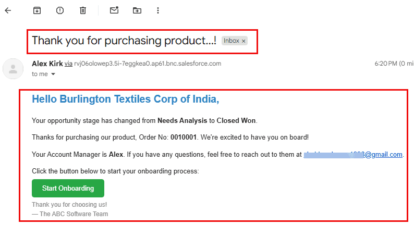This screenshot has height=225, width=414.
Task: Archive this email
Action: coord(36,10)
